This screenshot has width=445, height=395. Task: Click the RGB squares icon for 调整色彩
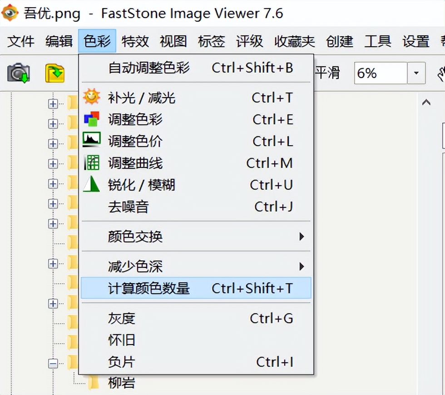tap(92, 119)
